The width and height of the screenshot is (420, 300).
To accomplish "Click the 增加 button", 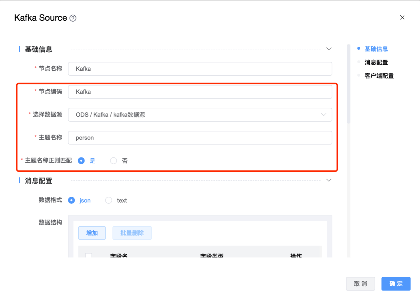I will click(x=92, y=233).
